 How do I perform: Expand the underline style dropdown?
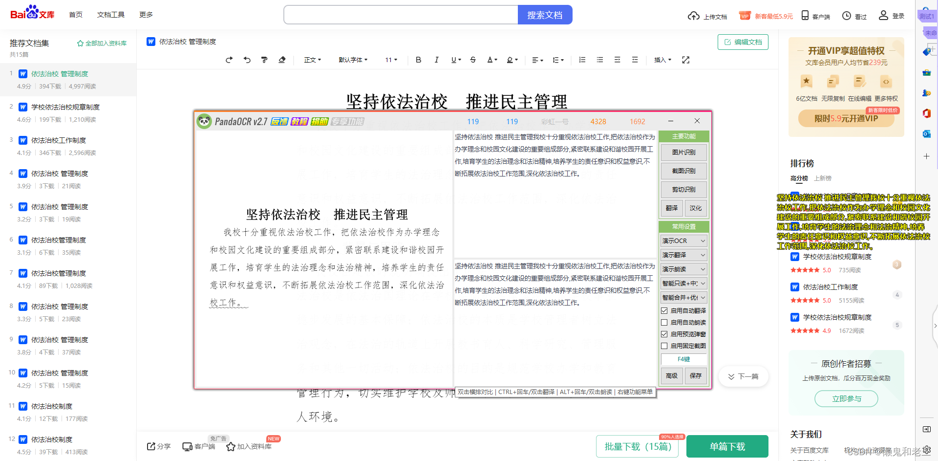click(460, 60)
